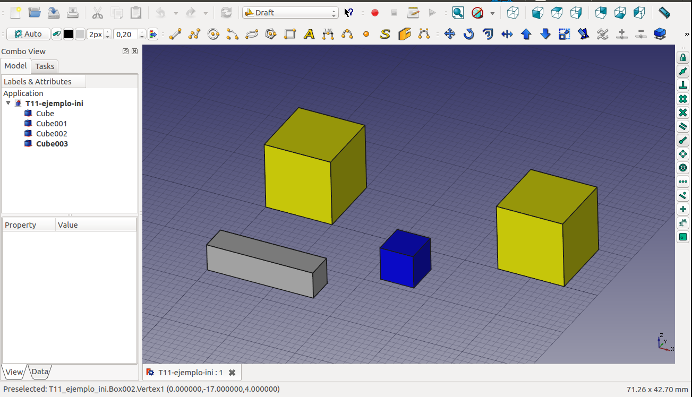This screenshot has width=692, height=397.
Task: Open the draw style dropdown arrow
Action: pyautogui.click(x=492, y=13)
